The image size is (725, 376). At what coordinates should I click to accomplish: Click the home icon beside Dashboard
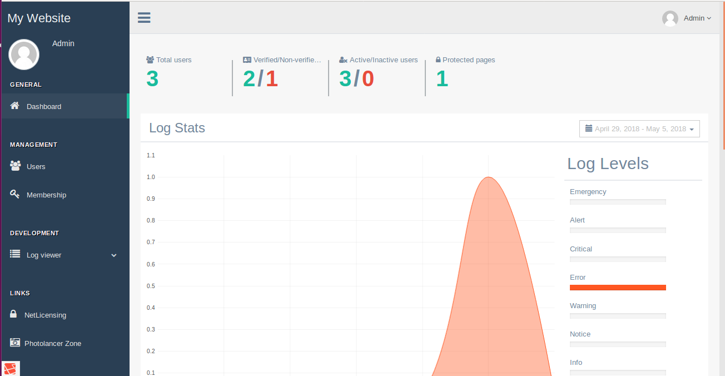[15, 106]
